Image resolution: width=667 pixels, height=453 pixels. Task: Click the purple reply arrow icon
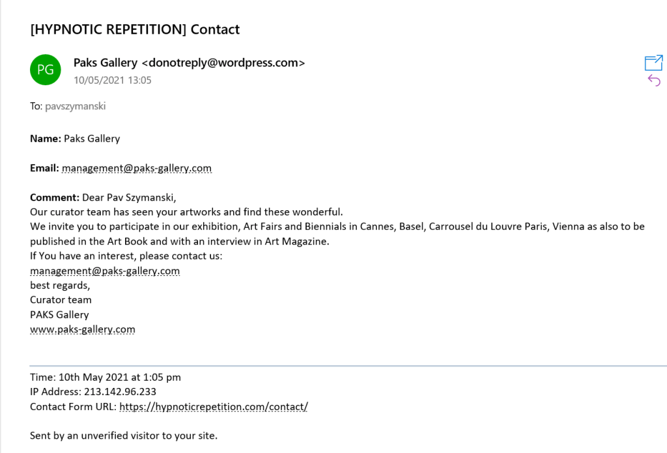(x=654, y=80)
